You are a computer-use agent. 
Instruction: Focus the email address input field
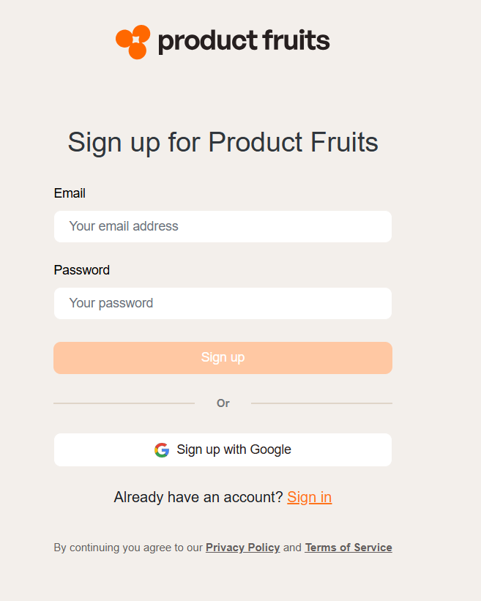coord(223,226)
